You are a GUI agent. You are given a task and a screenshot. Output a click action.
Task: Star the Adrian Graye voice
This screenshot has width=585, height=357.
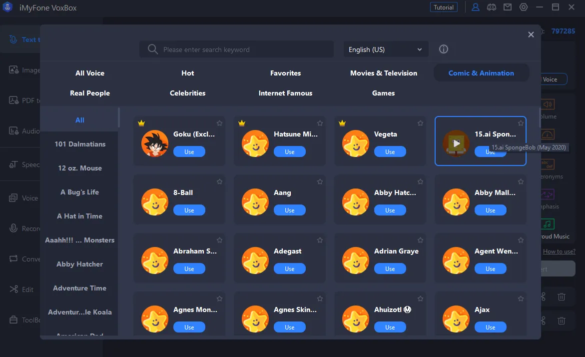421,240
